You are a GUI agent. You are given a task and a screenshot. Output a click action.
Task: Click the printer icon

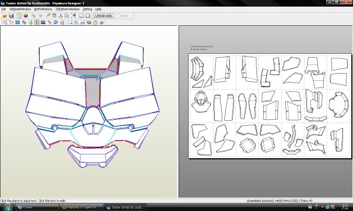pyautogui.click(x=101, y=22)
